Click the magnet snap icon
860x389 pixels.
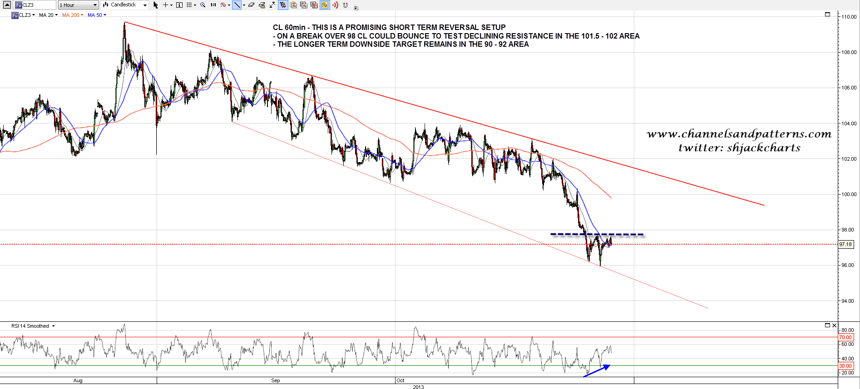point(346,5)
